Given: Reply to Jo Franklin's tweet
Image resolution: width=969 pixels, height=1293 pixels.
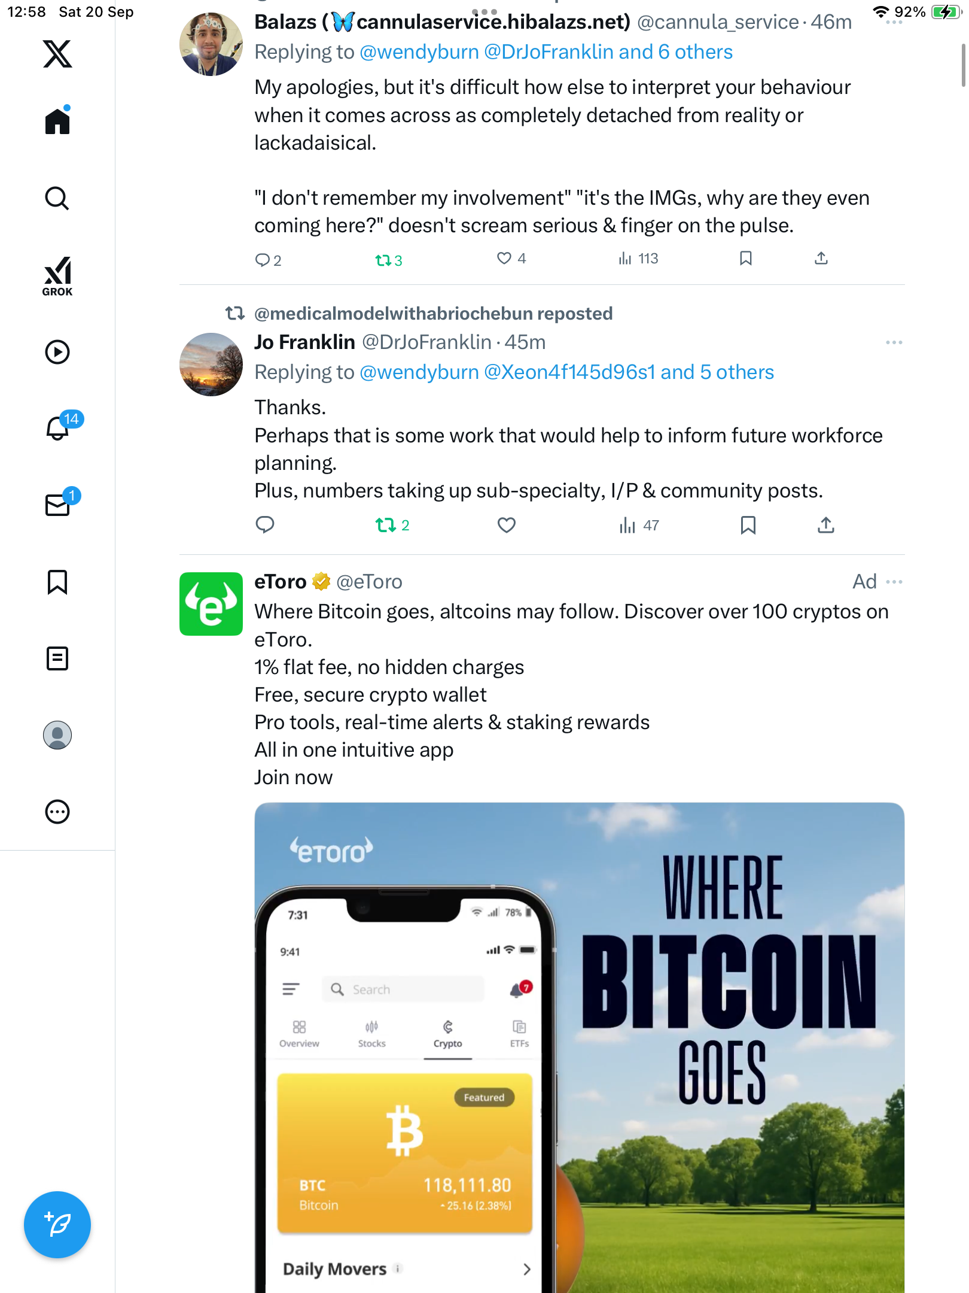Looking at the screenshot, I should 264,525.
